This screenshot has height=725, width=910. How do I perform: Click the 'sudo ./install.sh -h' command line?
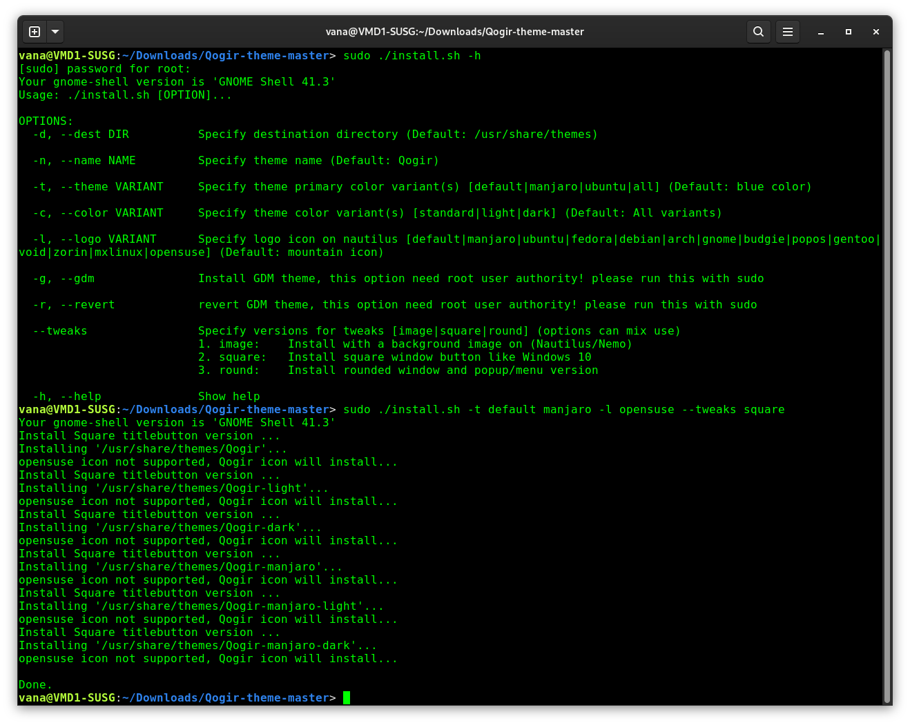pyautogui.click(x=420, y=55)
